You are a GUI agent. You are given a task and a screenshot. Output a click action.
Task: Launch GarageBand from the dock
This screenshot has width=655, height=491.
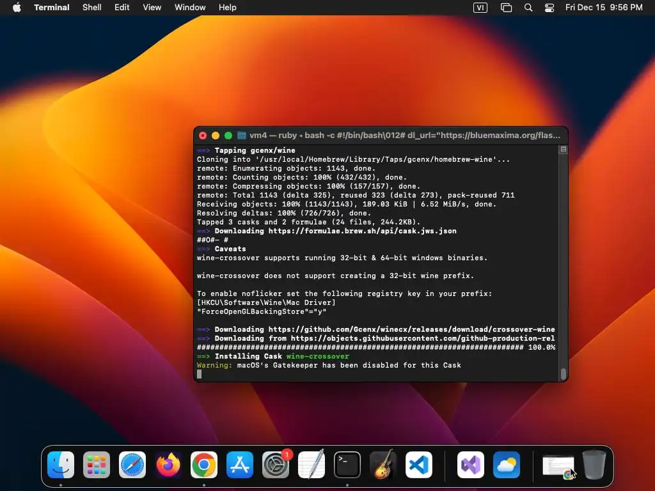(x=383, y=465)
